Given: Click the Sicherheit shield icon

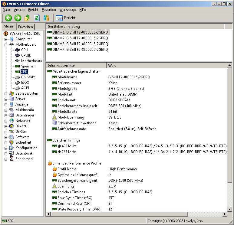Looking at the screenshot, I should coord(12,142).
